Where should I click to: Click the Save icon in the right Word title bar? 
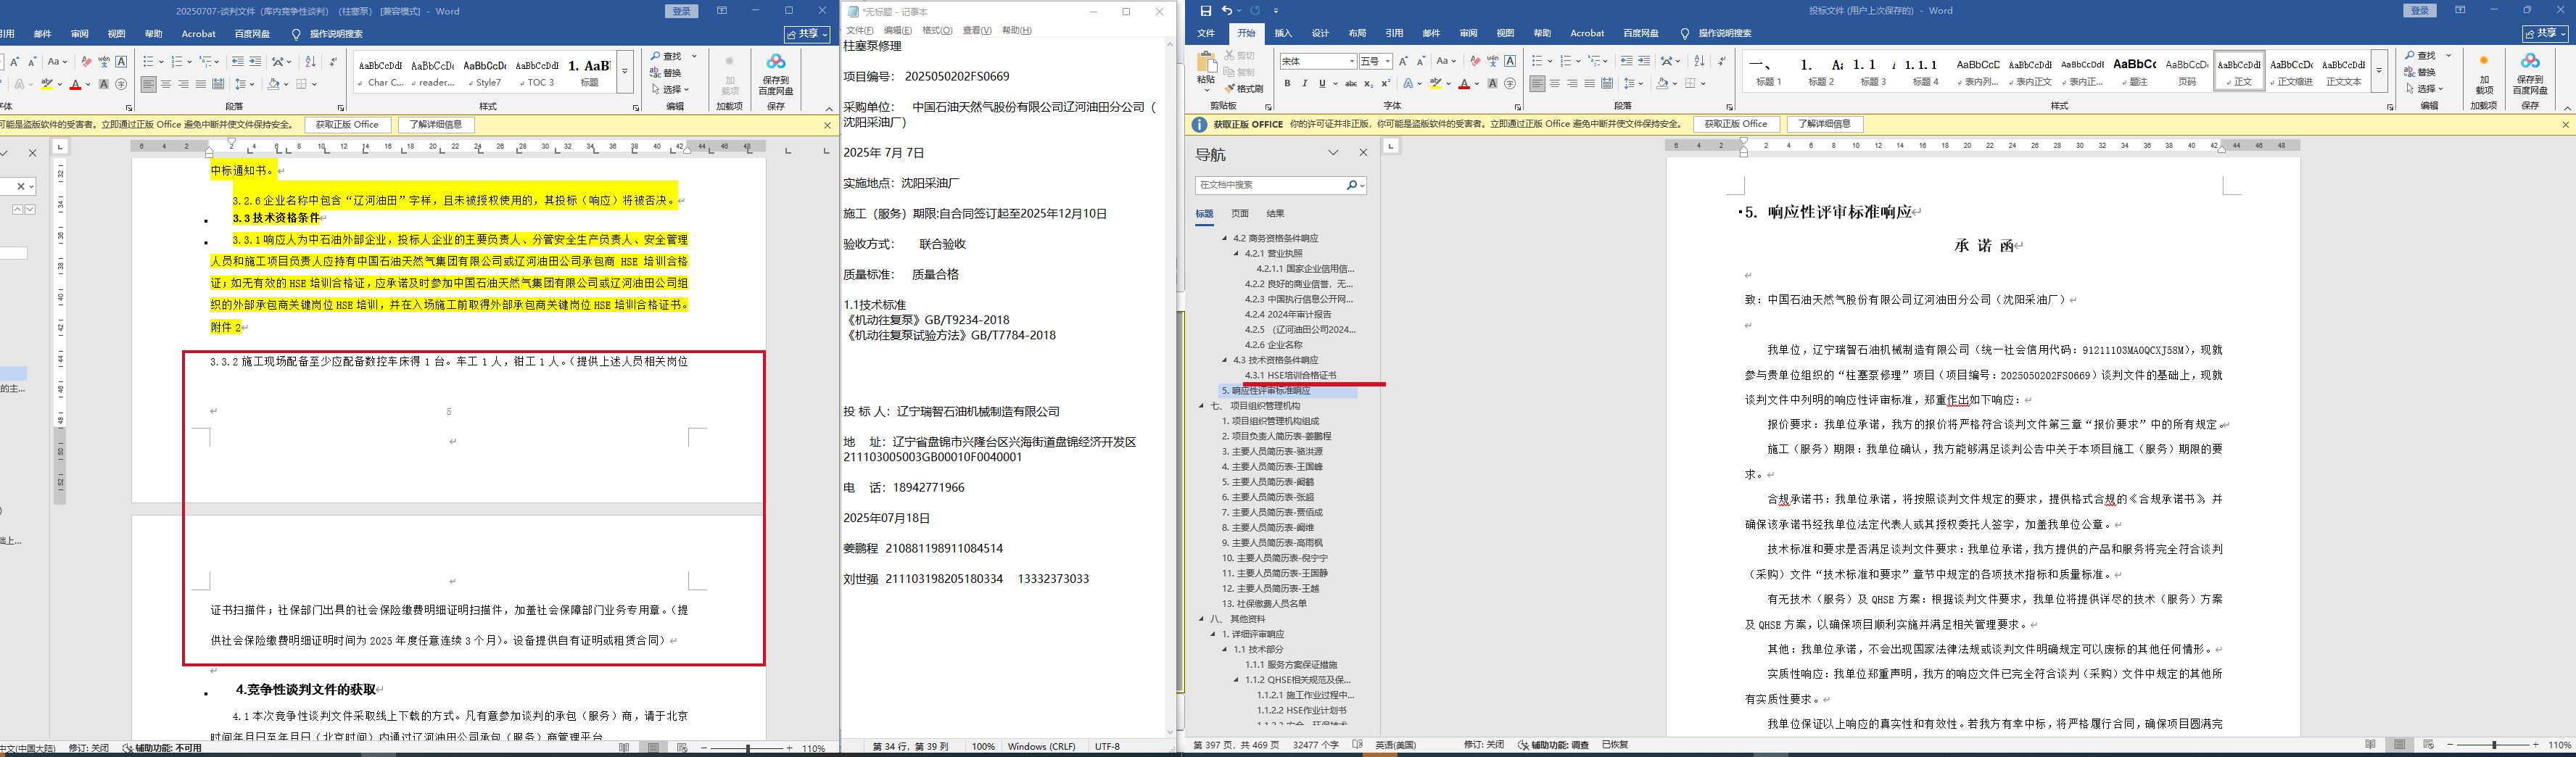(1205, 11)
